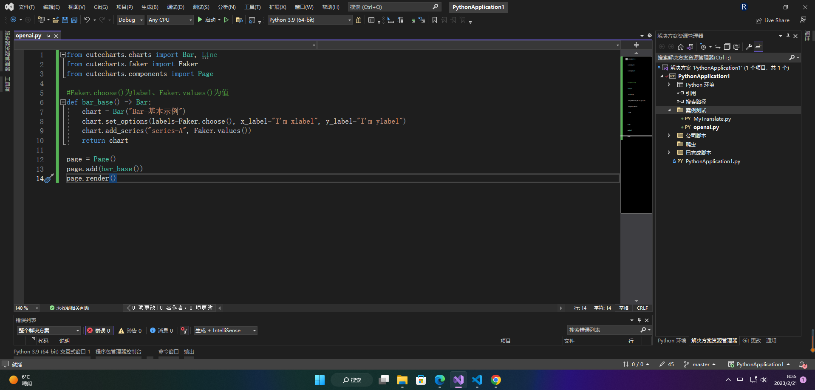The height and width of the screenshot is (390, 815).
Task: Pin the openai.py tab
Action: (x=48, y=36)
